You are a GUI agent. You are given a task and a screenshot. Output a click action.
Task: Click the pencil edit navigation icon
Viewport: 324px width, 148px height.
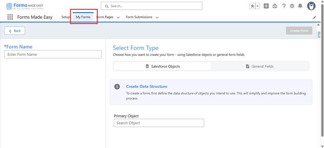click(314, 17)
